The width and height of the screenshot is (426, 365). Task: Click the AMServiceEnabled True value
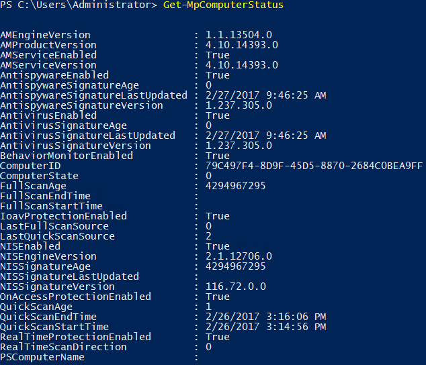click(218, 55)
